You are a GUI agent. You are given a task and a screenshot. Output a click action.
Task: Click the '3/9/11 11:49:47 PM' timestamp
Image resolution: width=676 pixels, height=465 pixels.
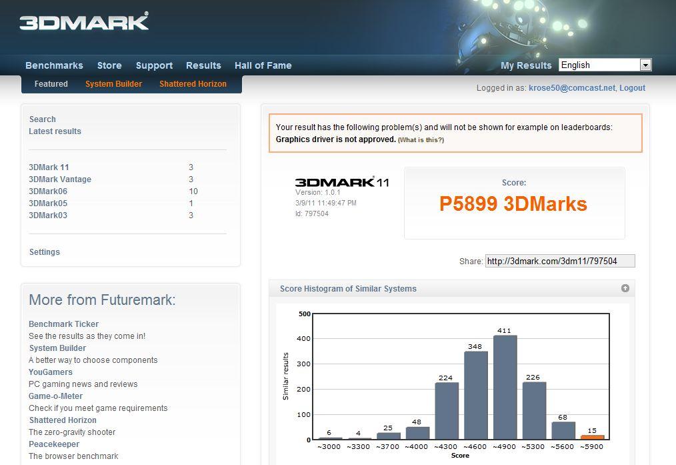coord(325,203)
